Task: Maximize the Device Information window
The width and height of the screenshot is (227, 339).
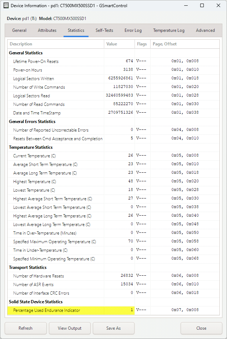Action: [x=202, y=6]
